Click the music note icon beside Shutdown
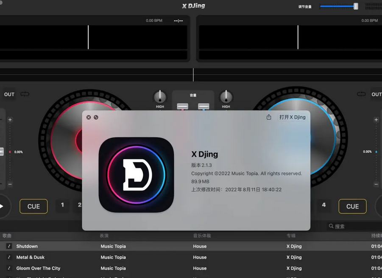The image size is (382, 278). (x=9, y=246)
